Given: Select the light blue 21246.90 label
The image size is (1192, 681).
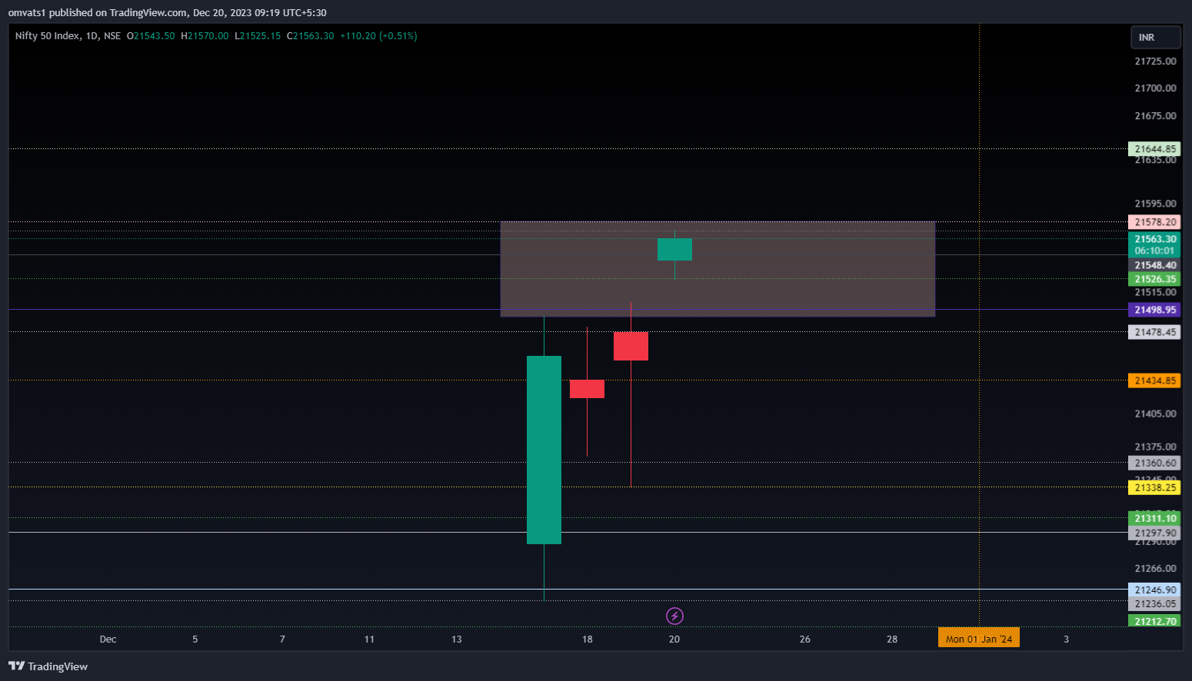Looking at the screenshot, I should [x=1154, y=590].
